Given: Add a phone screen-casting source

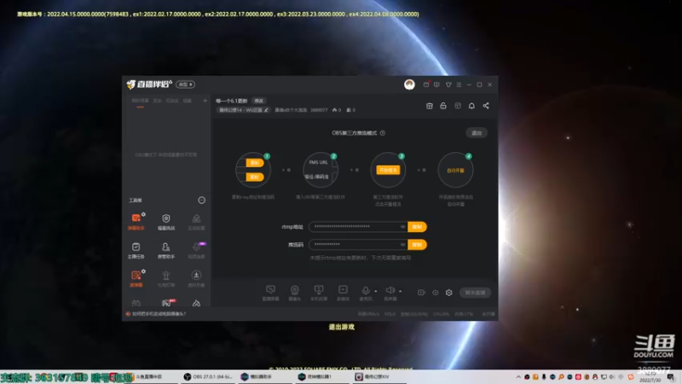Looking at the screenshot, I should [319, 293].
